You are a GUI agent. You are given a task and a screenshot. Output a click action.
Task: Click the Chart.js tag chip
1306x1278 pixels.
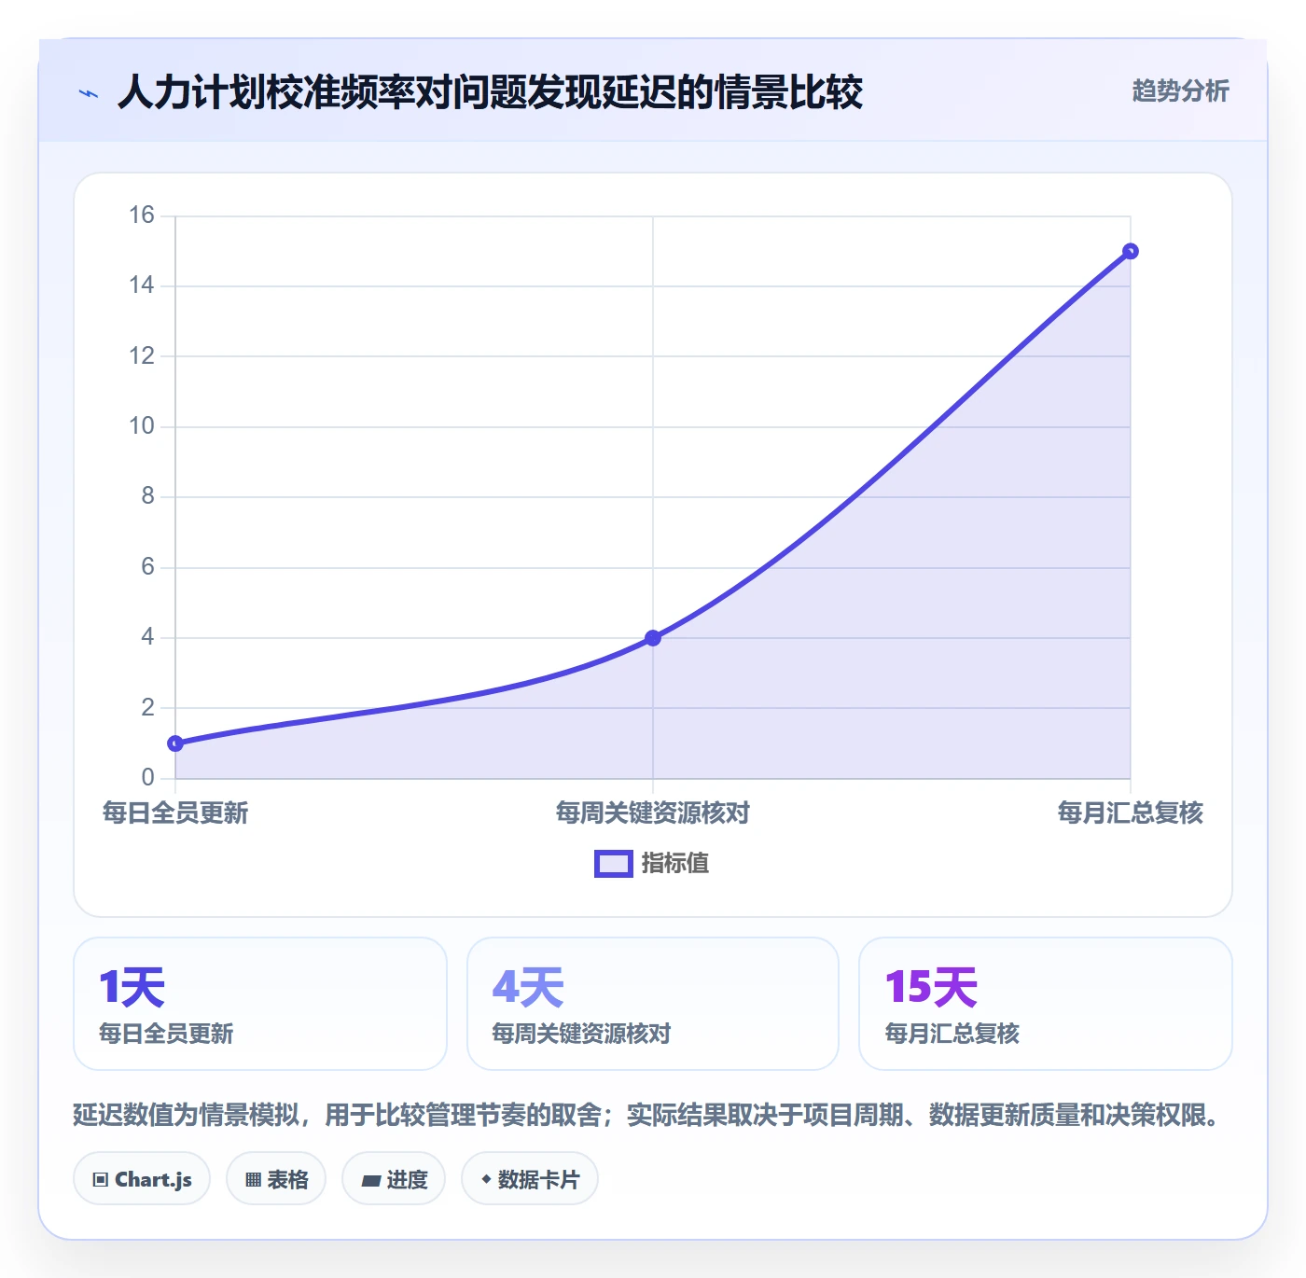(x=142, y=1179)
